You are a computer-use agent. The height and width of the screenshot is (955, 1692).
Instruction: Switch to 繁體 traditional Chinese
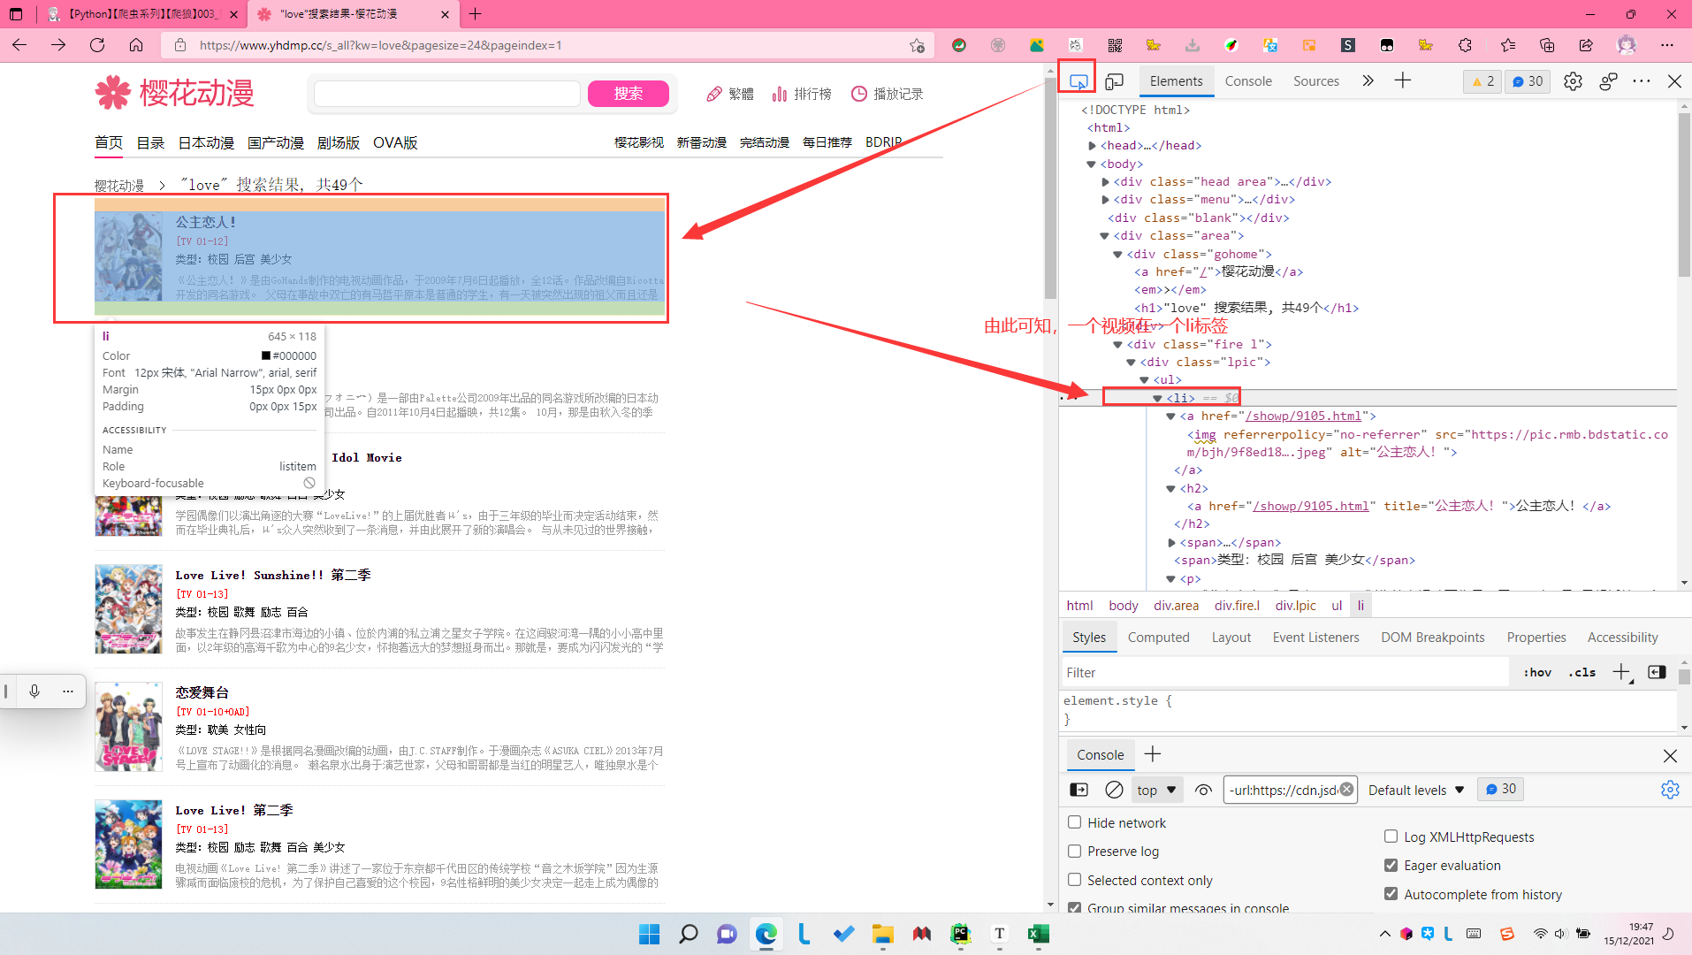(730, 94)
